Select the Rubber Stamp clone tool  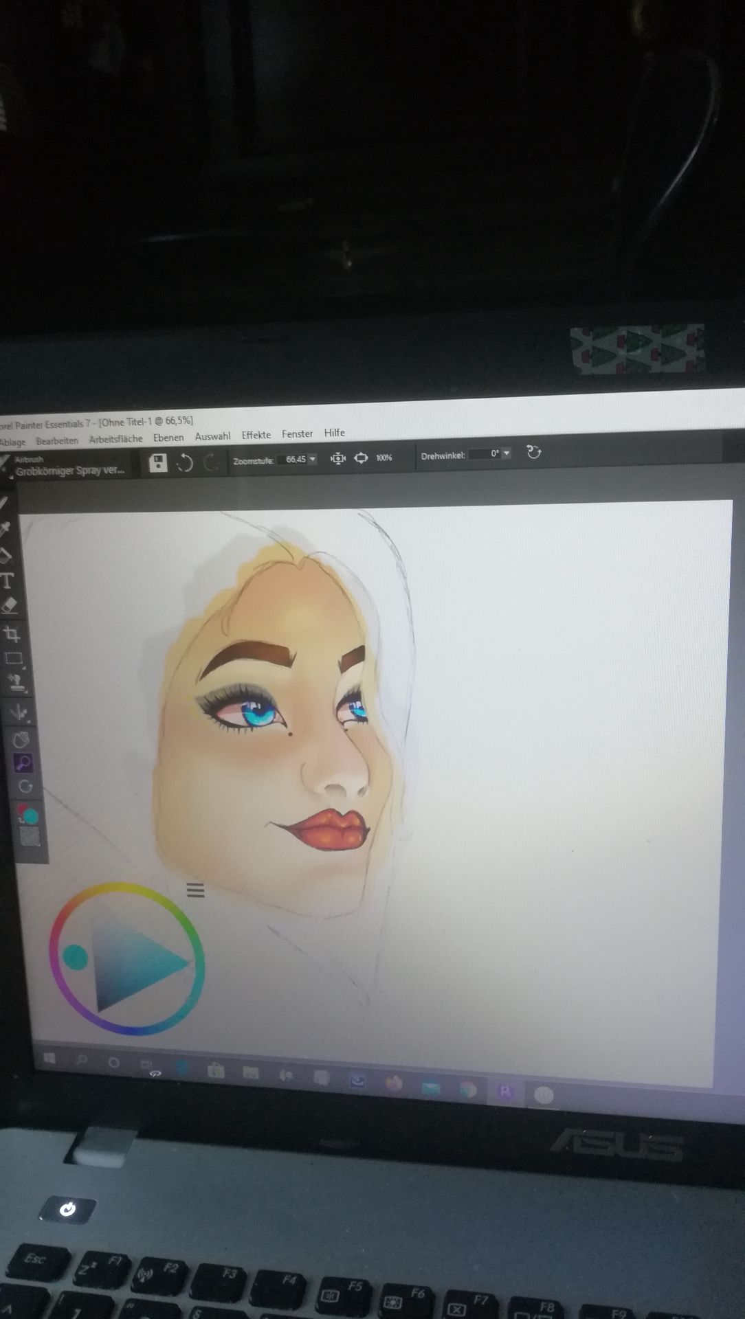pyautogui.click(x=16, y=684)
